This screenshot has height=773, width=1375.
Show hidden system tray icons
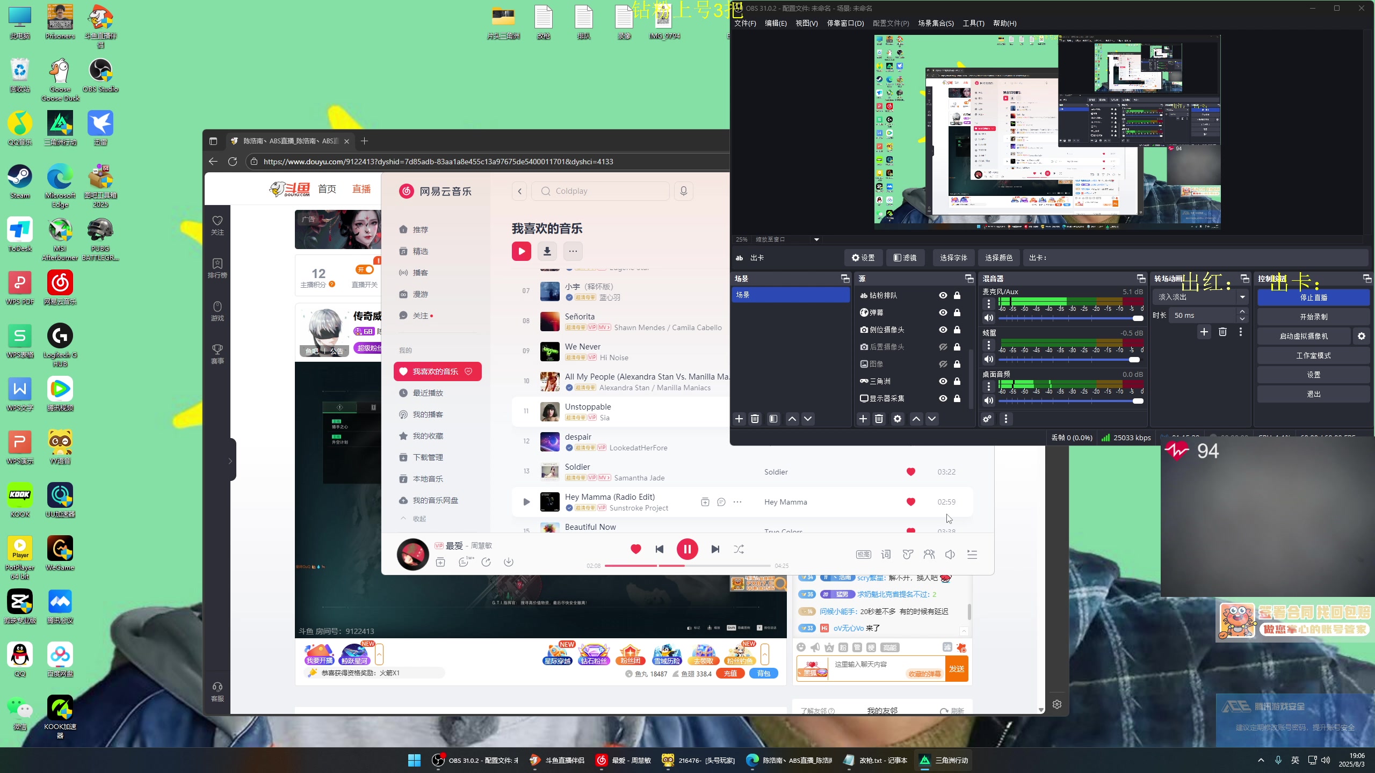point(1261,760)
